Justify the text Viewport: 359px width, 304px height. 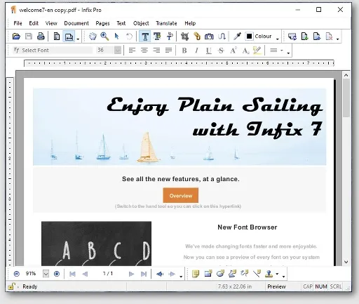[x=168, y=50]
